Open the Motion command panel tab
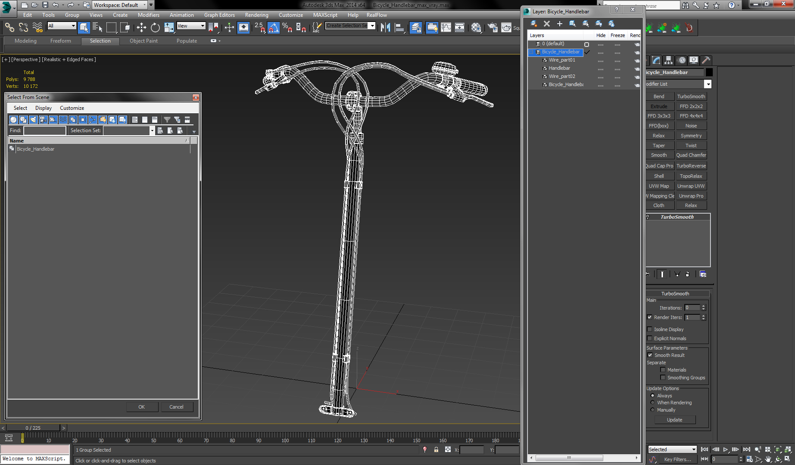The image size is (795, 465). [682, 60]
